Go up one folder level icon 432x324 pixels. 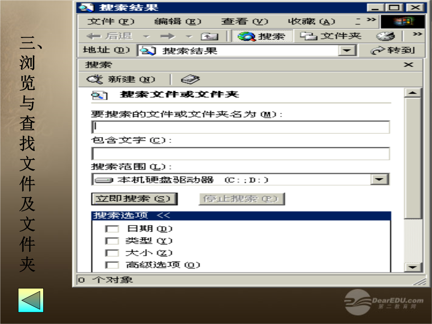click(x=209, y=36)
